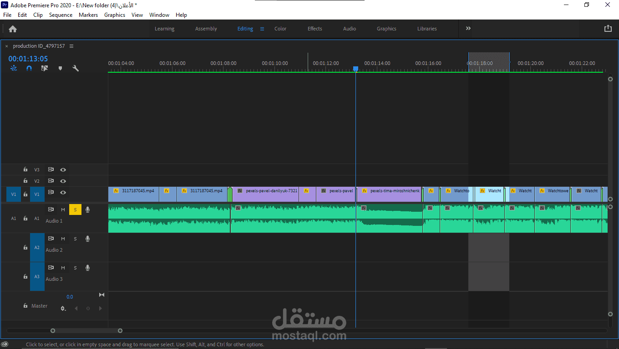Toggle A1 track targeting
This screenshot has width=619, height=349.
[37, 218]
